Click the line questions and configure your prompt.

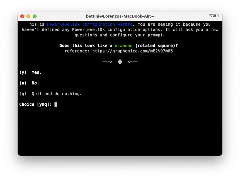[x=120, y=35]
